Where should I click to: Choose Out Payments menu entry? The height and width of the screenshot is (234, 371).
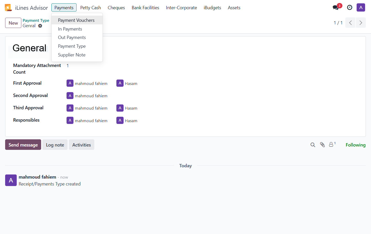[x=77, y=37]
